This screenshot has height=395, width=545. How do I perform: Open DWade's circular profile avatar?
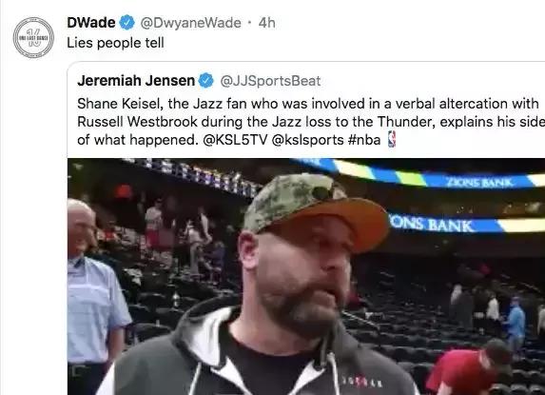(x=33, y=37)
